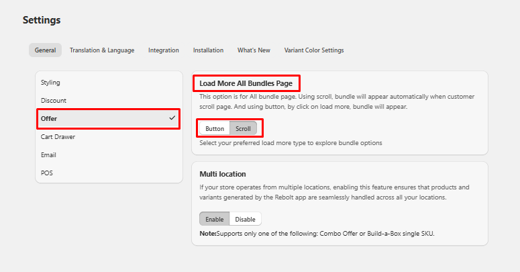
Task: Disable the Multi location feature
Action: (245, 219)
